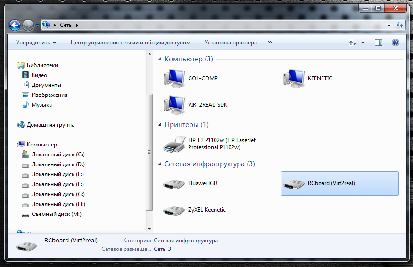Click the Видео library icon

coord(25,75)
